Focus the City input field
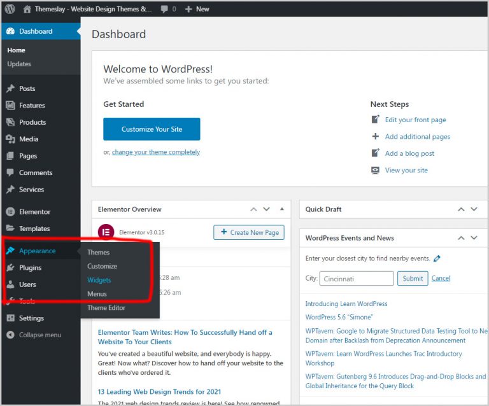Viewport: 489px width, 406px height. pyautogui.click(x=357, y=278)
